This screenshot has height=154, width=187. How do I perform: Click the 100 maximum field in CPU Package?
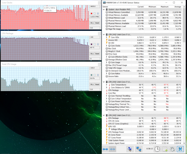click(x=95, y=37)
